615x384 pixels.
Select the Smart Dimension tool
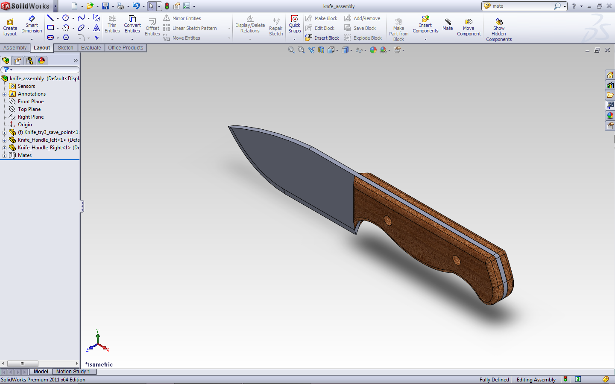[x=32, y=25]
